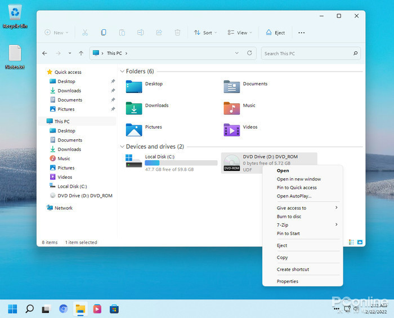The image size is (394, 318).
Task: Select Network in the navigation pane
Action: coord(63,208)
